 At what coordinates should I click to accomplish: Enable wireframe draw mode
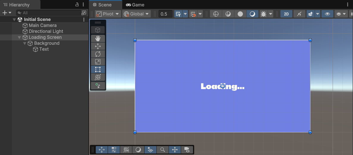[x=216, y=14]
